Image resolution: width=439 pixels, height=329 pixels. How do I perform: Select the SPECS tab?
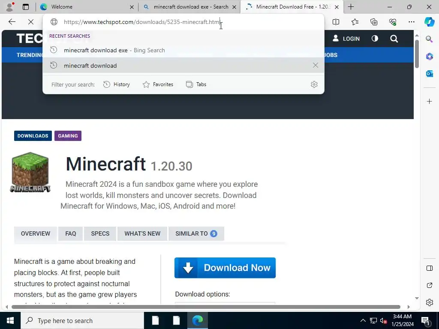100,233
